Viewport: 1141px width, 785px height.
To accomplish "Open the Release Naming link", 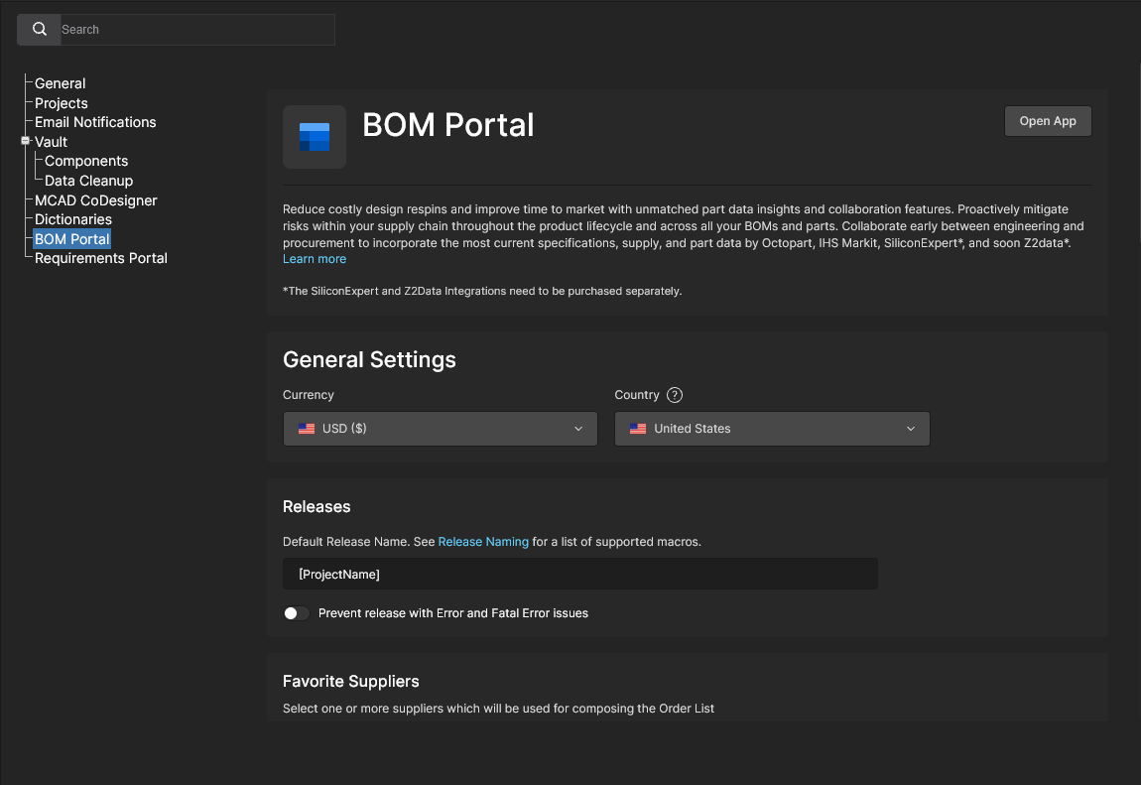I will tap(483, 542).
